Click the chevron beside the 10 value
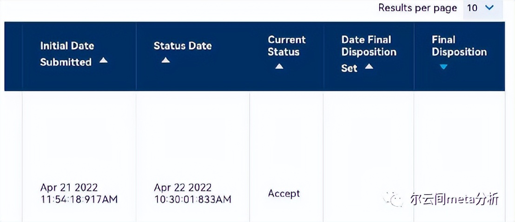The width and height of the screenshot is (515, 222). point(489,8)
